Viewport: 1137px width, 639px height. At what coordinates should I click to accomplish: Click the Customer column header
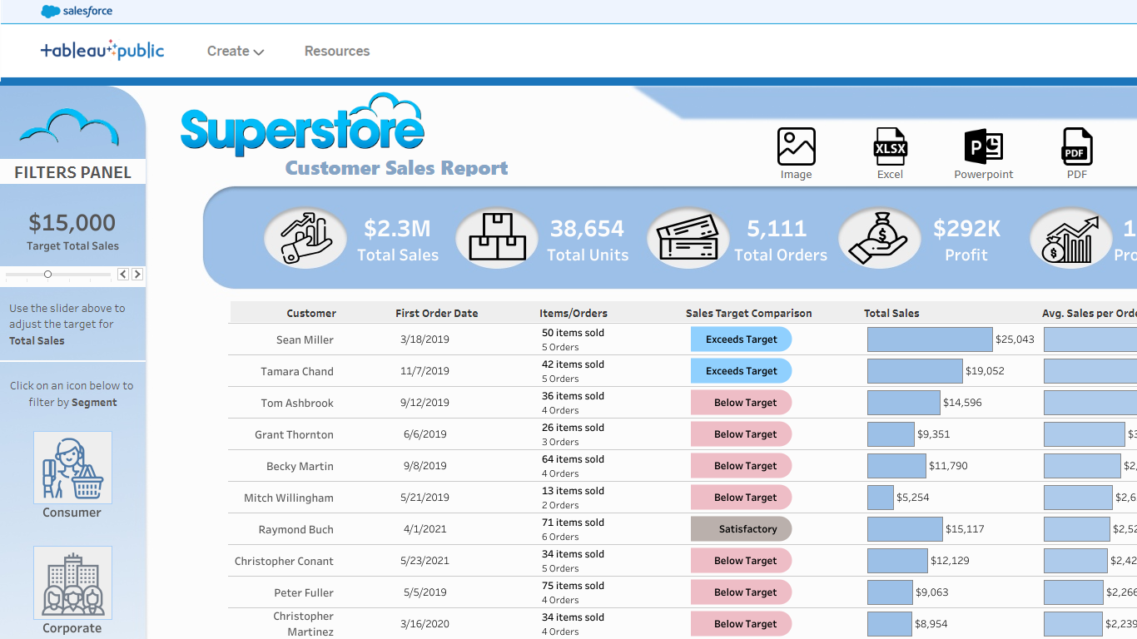[x=311, y=314]
